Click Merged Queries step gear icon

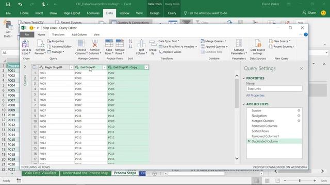299,121
